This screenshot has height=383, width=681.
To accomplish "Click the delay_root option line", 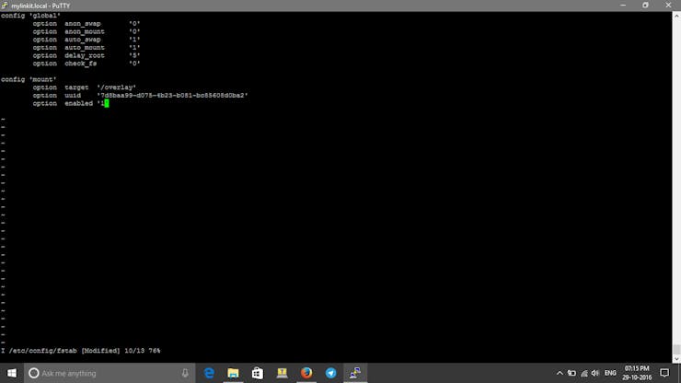I will click(87, 55).
